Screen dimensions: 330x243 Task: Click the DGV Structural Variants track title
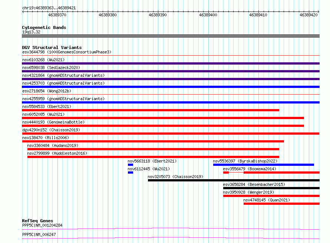[52, 47]
